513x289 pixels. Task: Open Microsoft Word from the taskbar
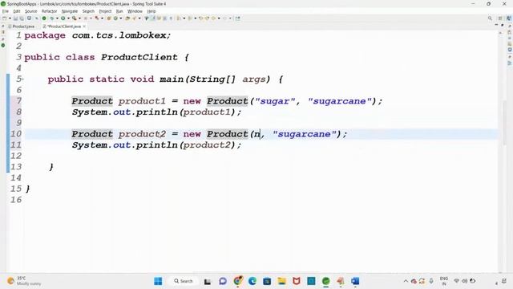tap(355, 281)
